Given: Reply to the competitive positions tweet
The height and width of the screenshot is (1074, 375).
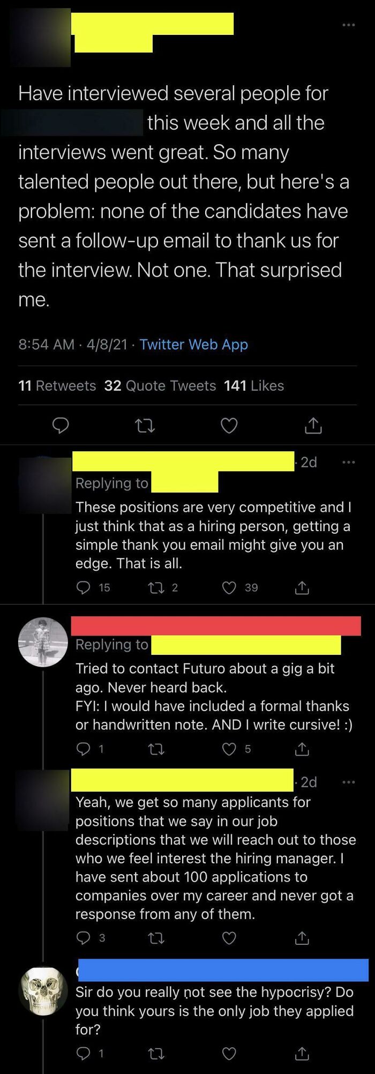Looking at the screenshot, I should (84, 588).
